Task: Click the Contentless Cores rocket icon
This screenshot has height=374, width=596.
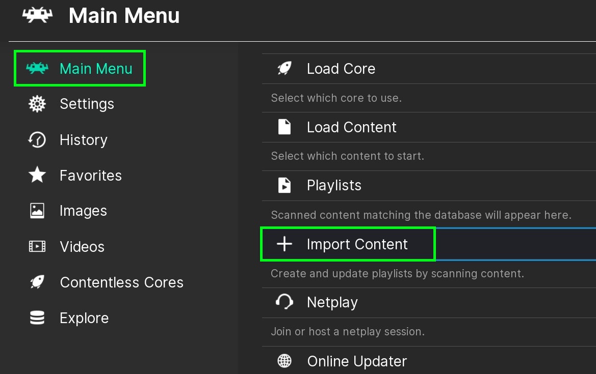Action: pos(37,282)
